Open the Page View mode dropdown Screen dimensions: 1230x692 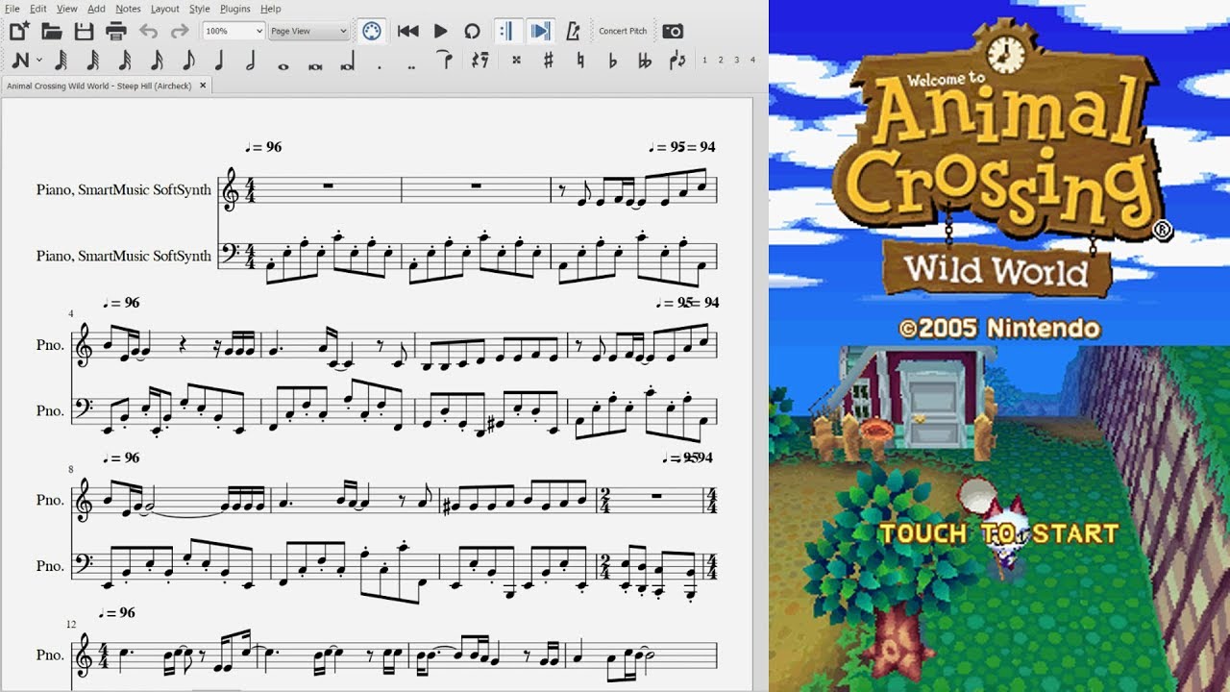[x=308, y=31]
